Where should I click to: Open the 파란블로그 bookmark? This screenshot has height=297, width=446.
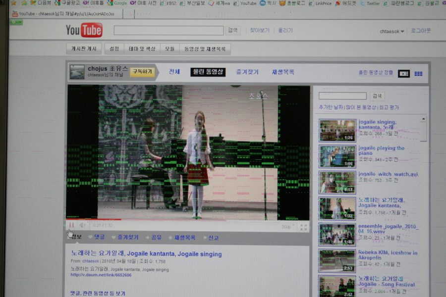tap(399, 3)
